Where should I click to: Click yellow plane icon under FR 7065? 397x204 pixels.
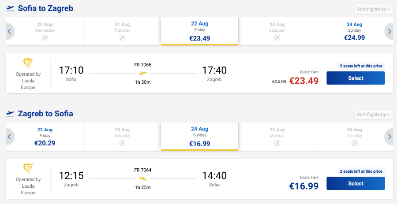143,73
